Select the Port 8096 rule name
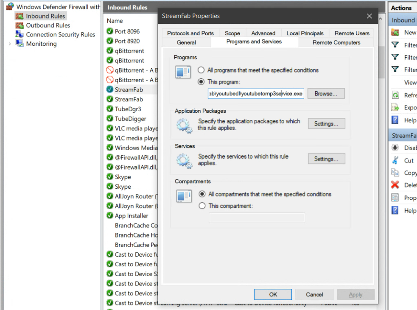Image resolution: width=417 pixels, height=310 pixels. (x=127, y=31)
